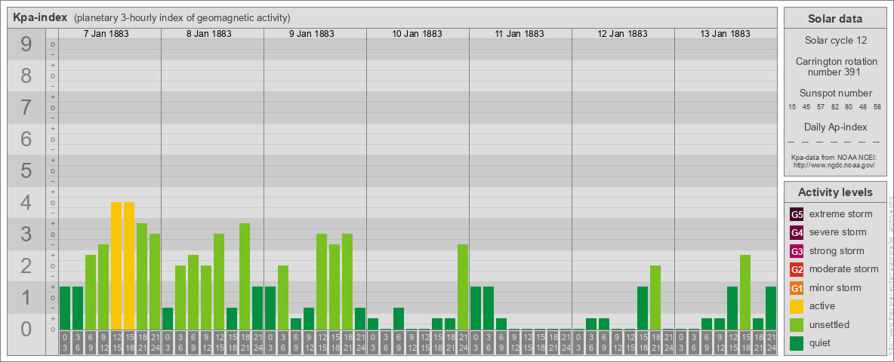Click the 3-6 bar on 9 Jan 1883
894x362 pixels.
tap(283, 298)
